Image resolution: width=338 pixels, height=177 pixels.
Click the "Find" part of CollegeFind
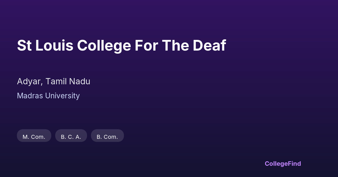[294, 164]
